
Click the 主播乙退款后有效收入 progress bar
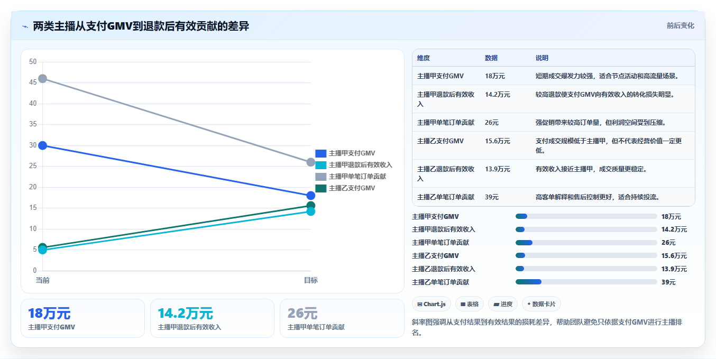[586, 269]
